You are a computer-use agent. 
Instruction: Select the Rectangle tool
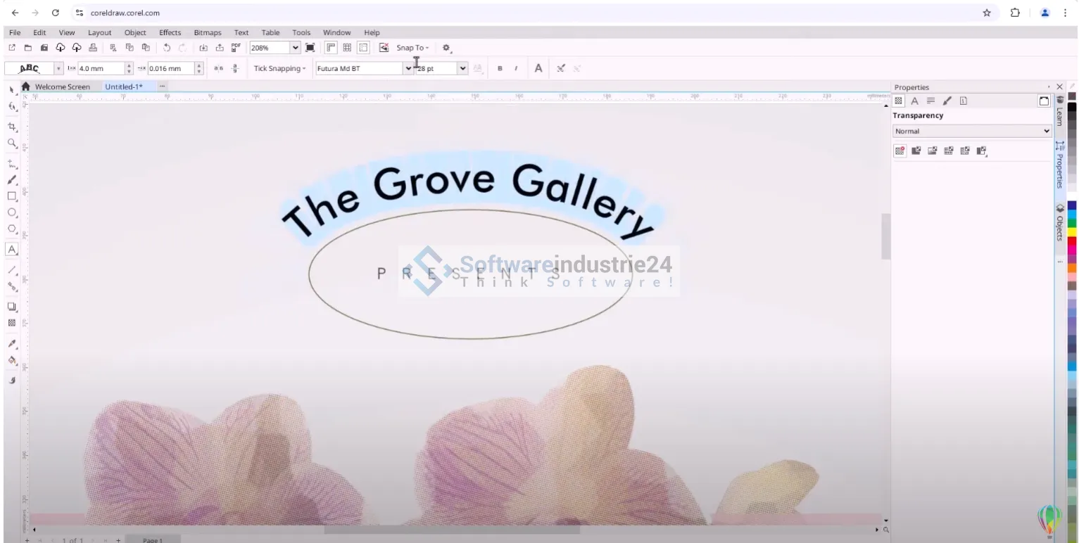[12, 196]
